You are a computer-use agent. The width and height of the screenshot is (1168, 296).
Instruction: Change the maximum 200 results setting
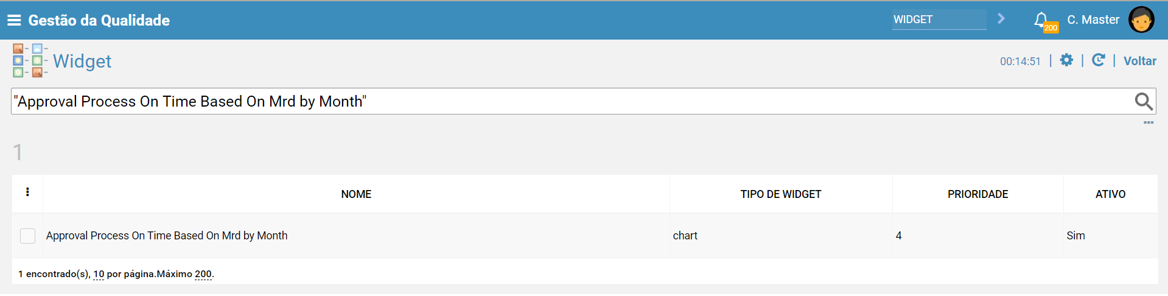pyautogui.click(x=203, y=274)
